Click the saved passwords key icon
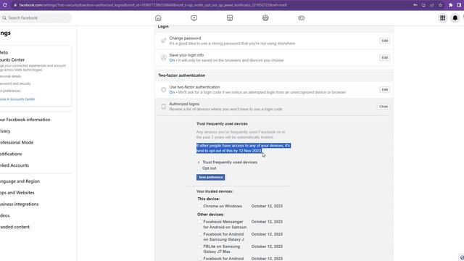The width and height of the screenshot is (464, 261). [x=415, y=5]
